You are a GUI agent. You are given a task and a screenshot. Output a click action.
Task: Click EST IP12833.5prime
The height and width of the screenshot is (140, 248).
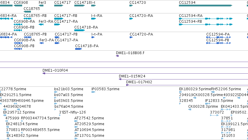pos(219,101)
